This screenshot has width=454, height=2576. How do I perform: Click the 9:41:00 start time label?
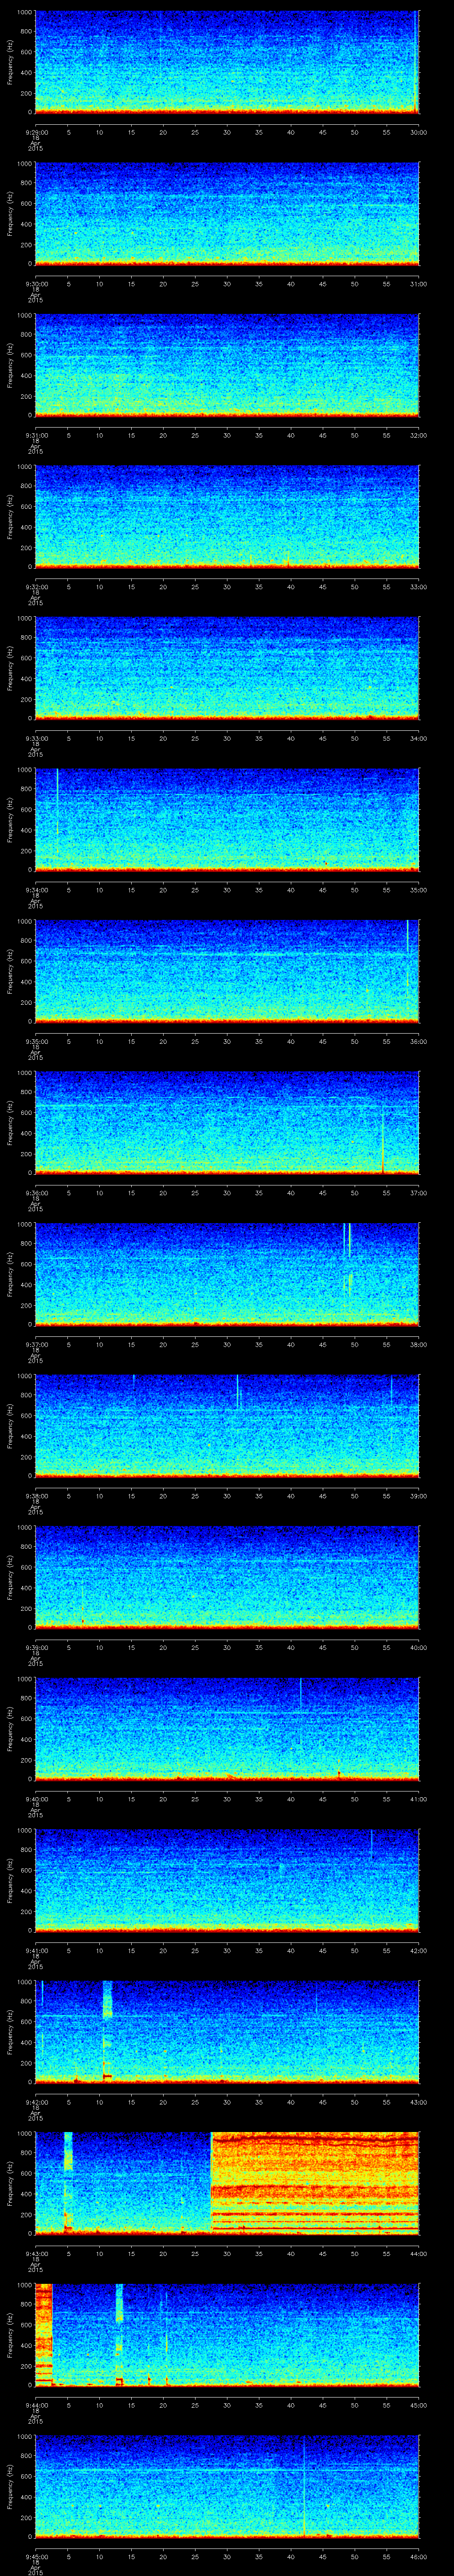(x=36, y=1951)
